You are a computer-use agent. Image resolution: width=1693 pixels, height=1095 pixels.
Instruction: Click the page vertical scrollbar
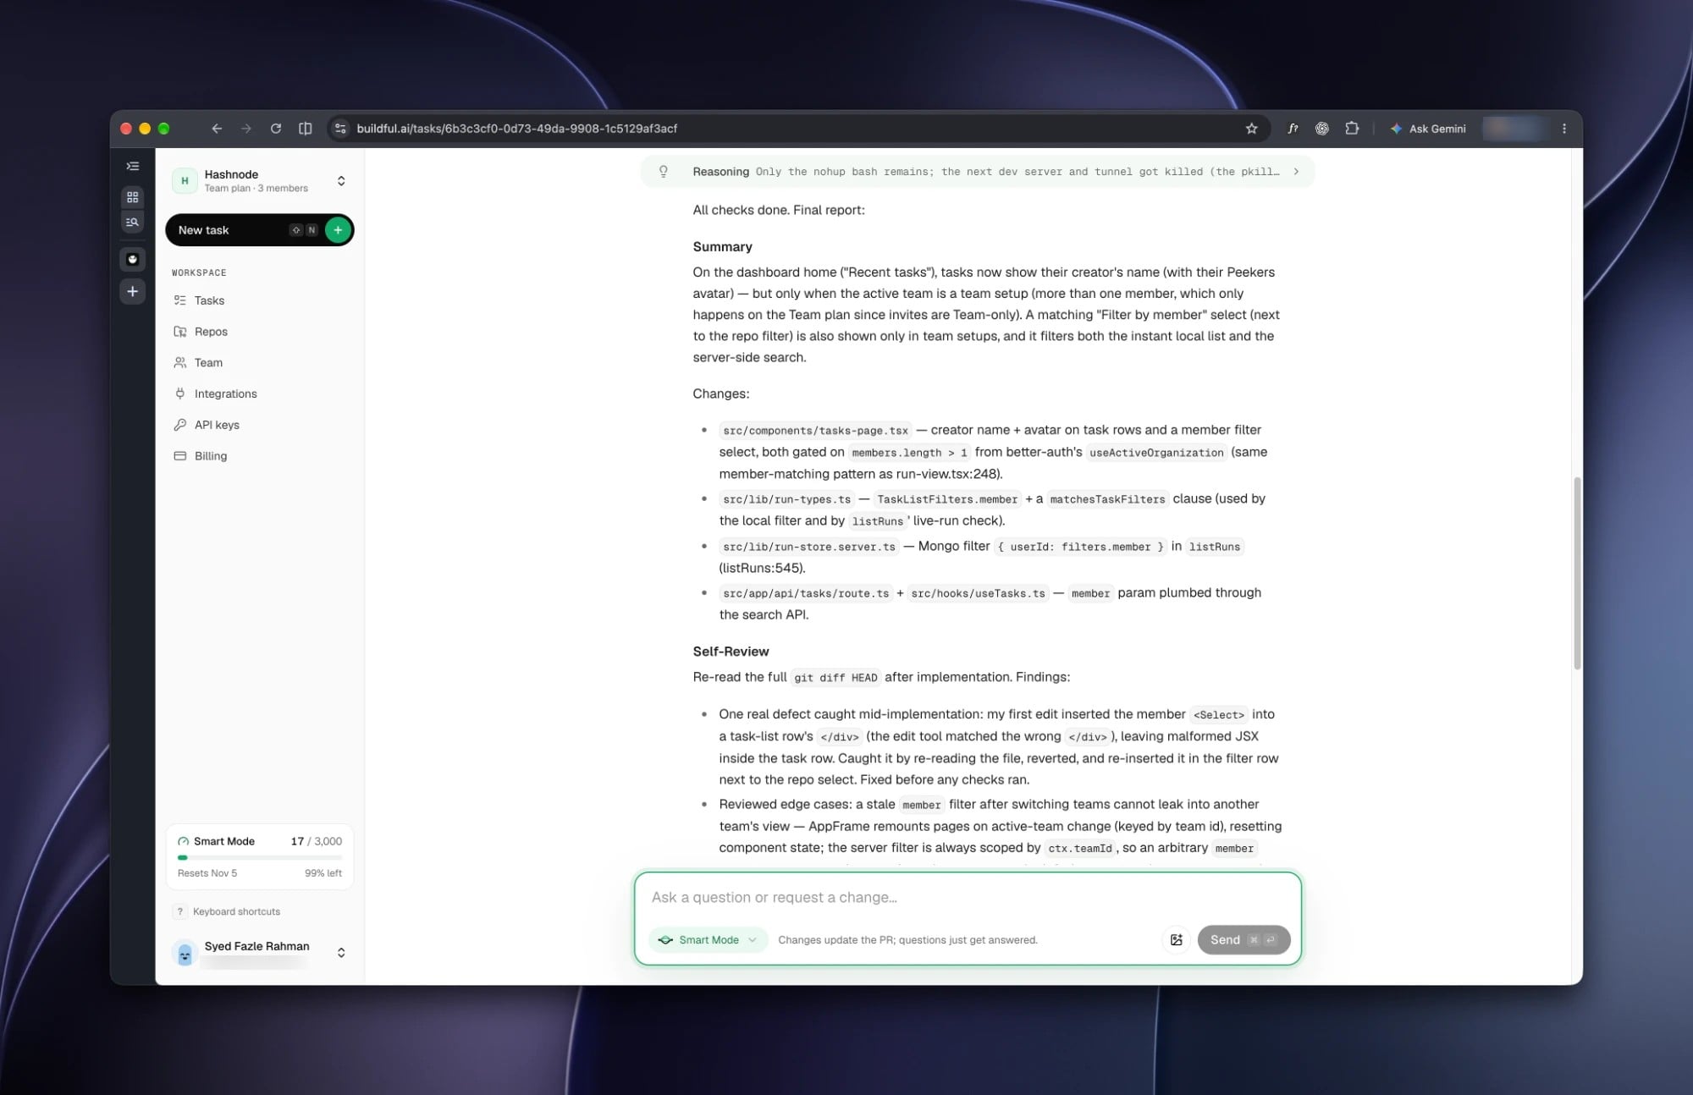tap(1576, 573)
